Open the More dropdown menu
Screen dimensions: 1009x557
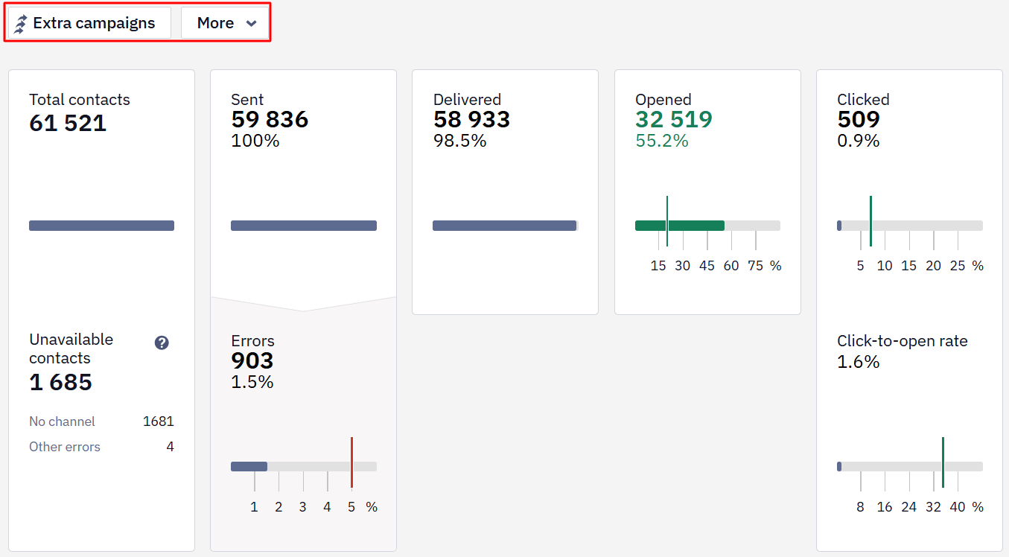click(225, 23)
